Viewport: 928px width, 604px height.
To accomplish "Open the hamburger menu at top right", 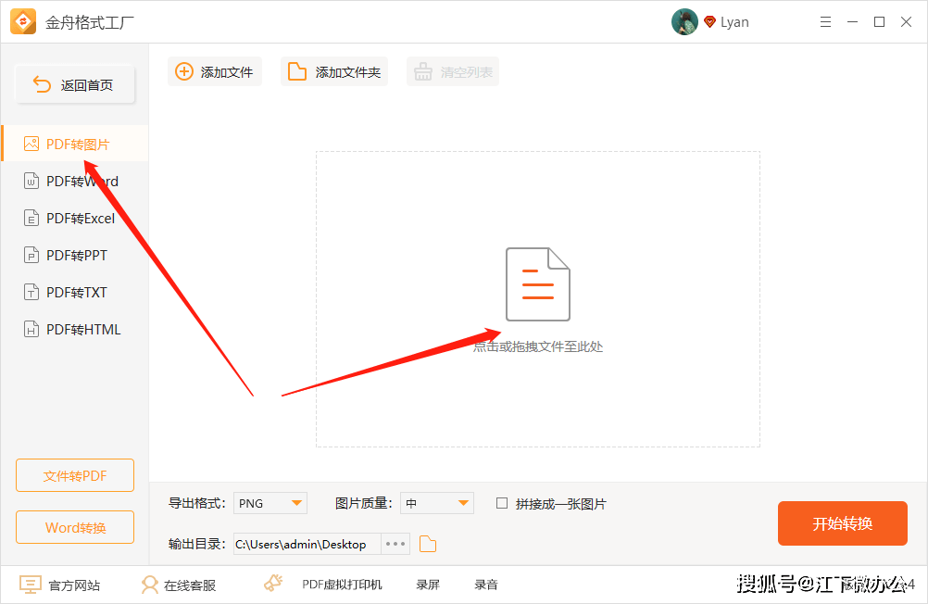I will coord(825,21).
